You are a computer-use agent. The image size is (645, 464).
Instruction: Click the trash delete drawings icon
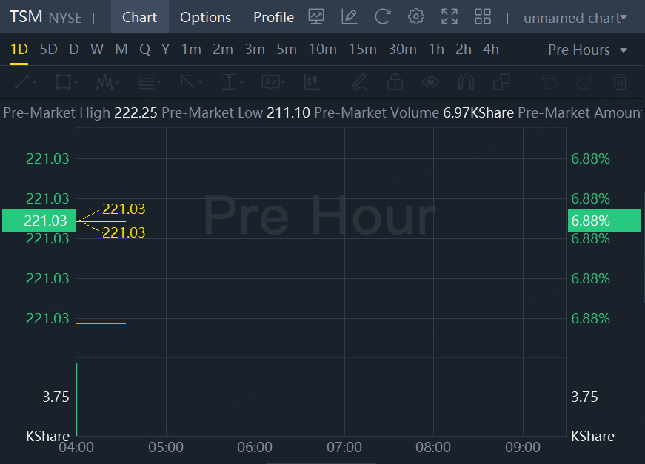[621, 81]
